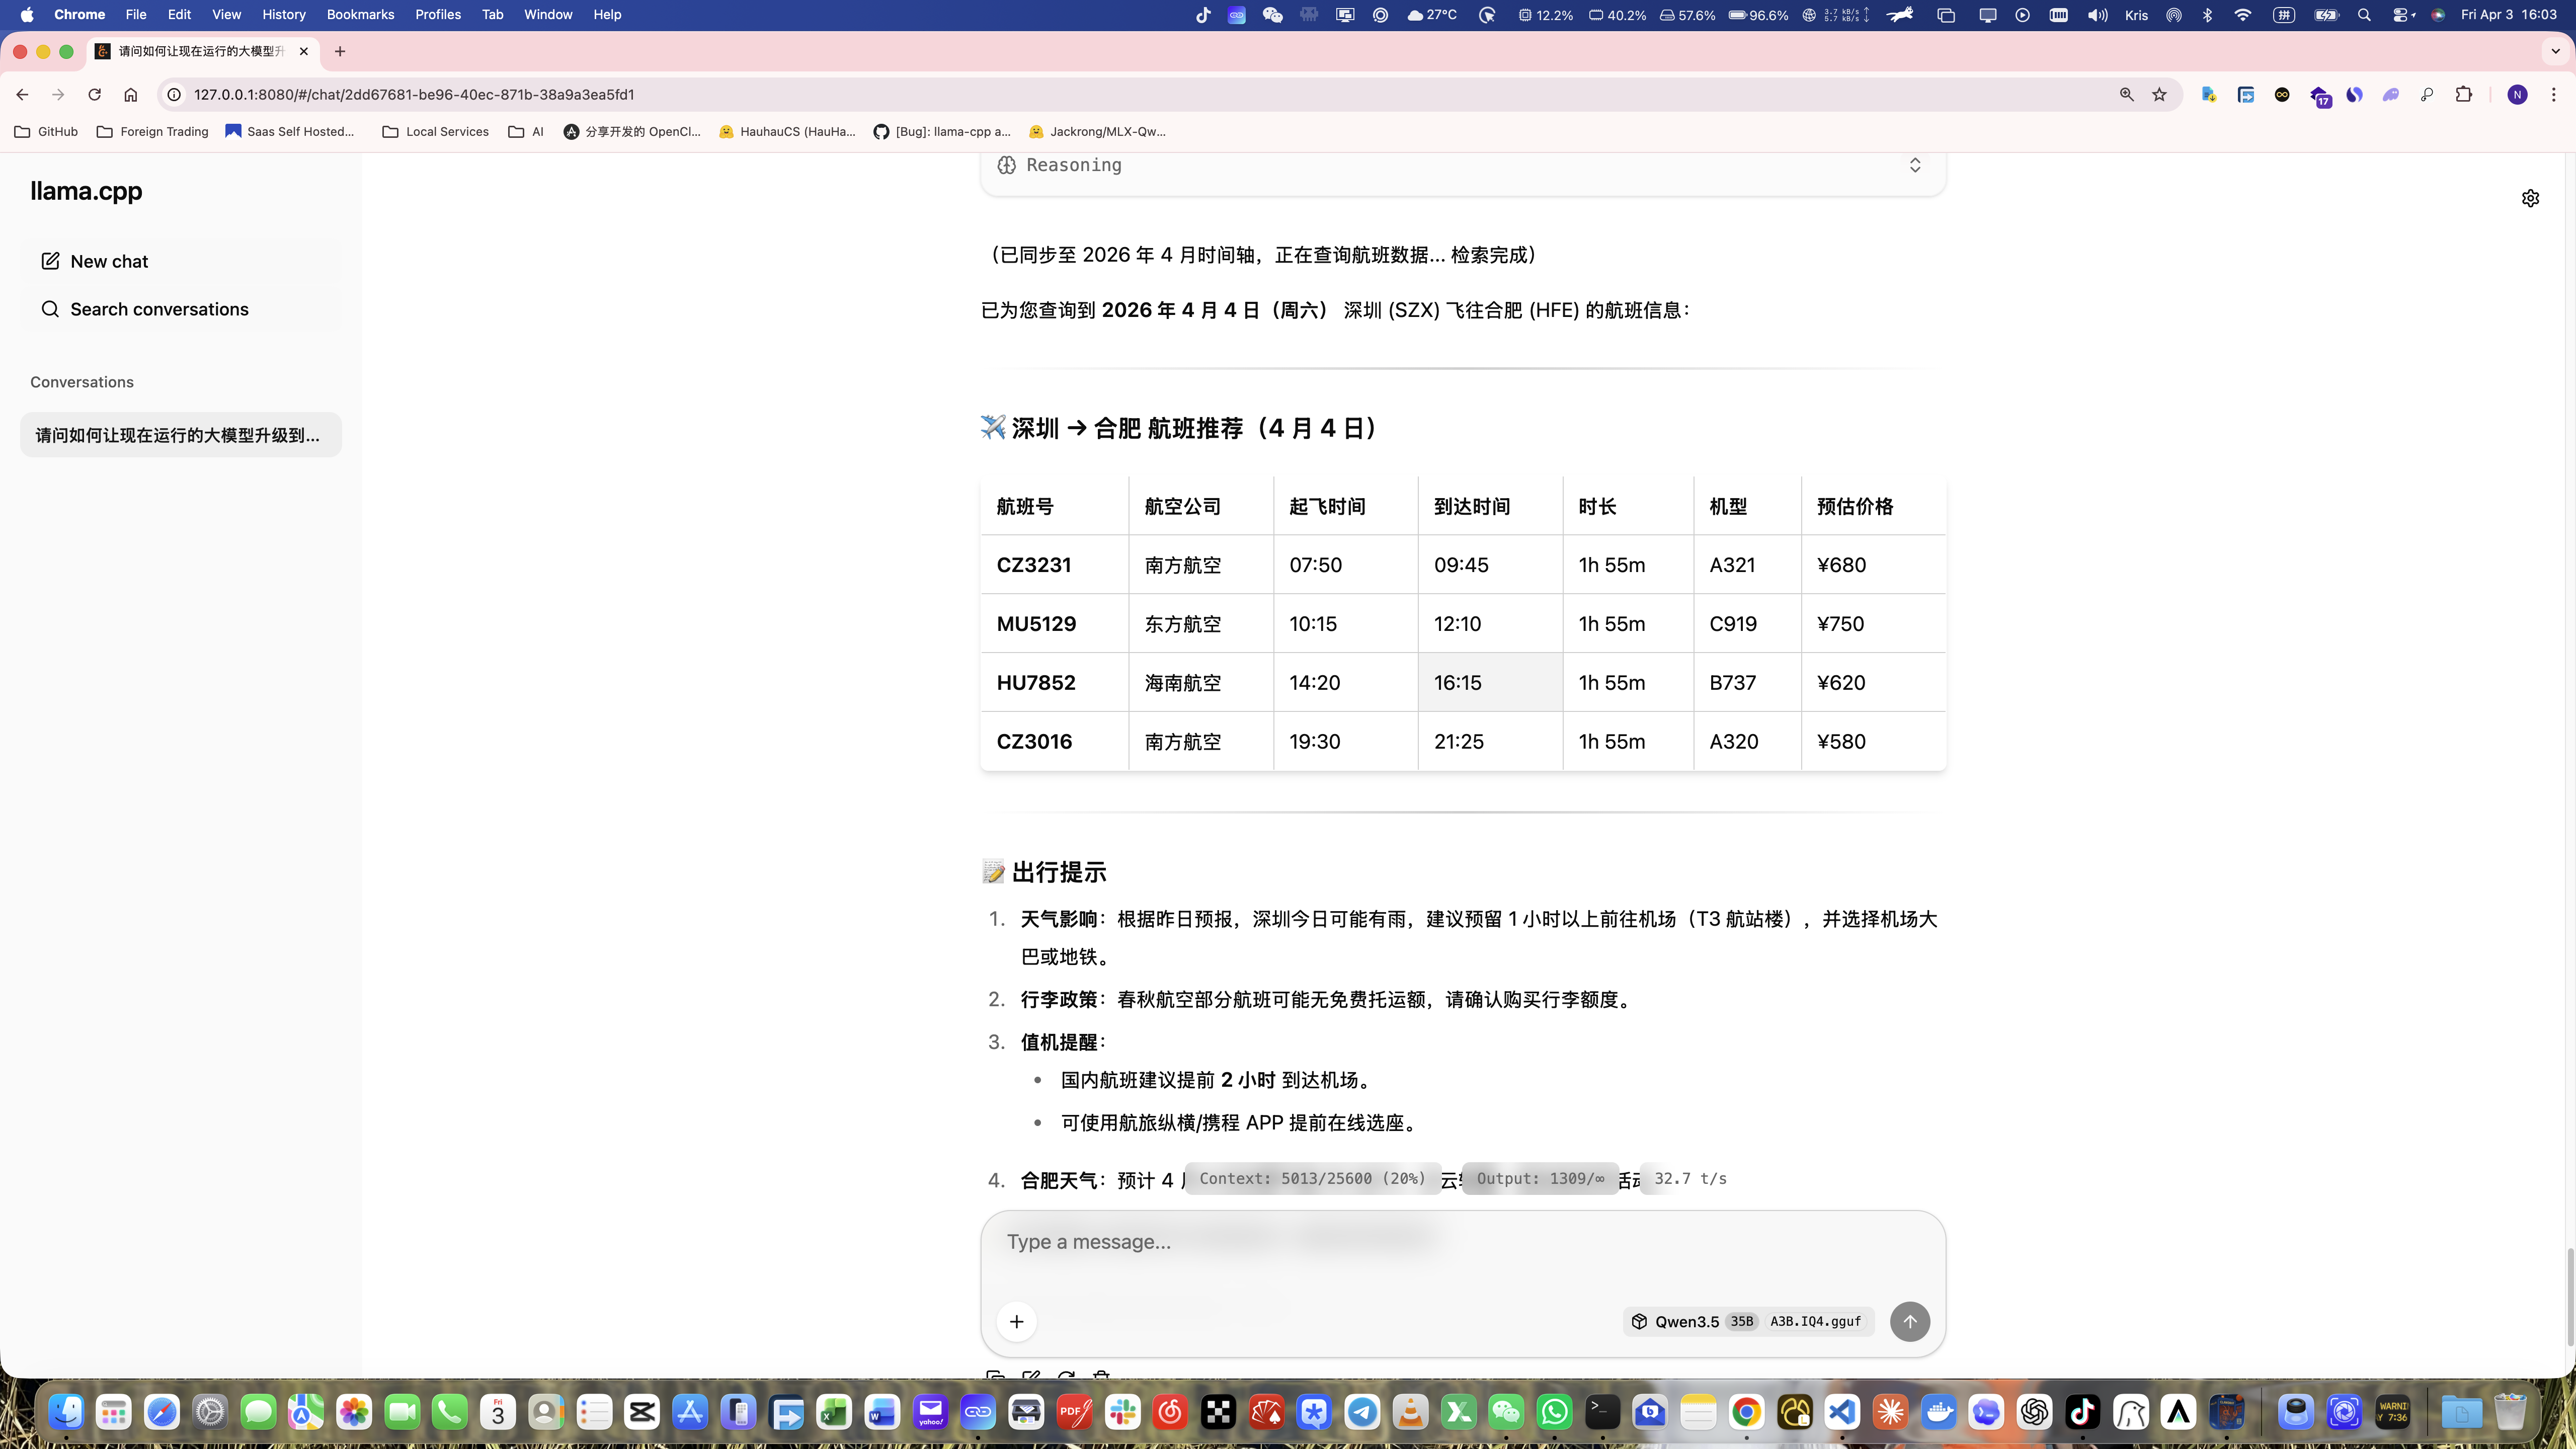Bookmark the page with the star icon
Image resolution: width=2576 pixels, height=1449 pixels.
2159,94
